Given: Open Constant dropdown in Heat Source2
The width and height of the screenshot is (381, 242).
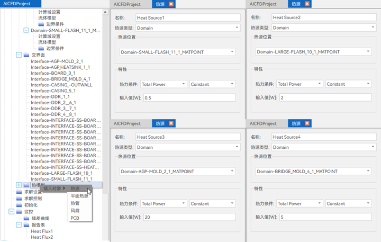Looking at the screenshot, I should point(348,84).
